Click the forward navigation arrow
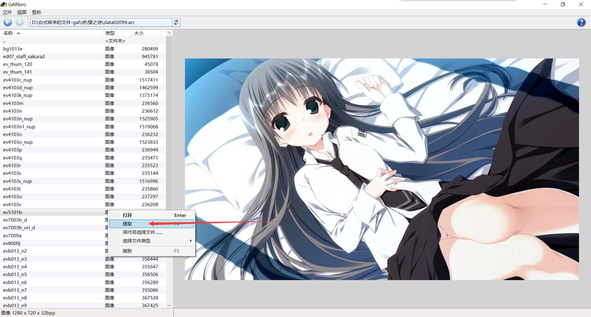The width and height of the screenshot is (591, 317). pos(19,22)
